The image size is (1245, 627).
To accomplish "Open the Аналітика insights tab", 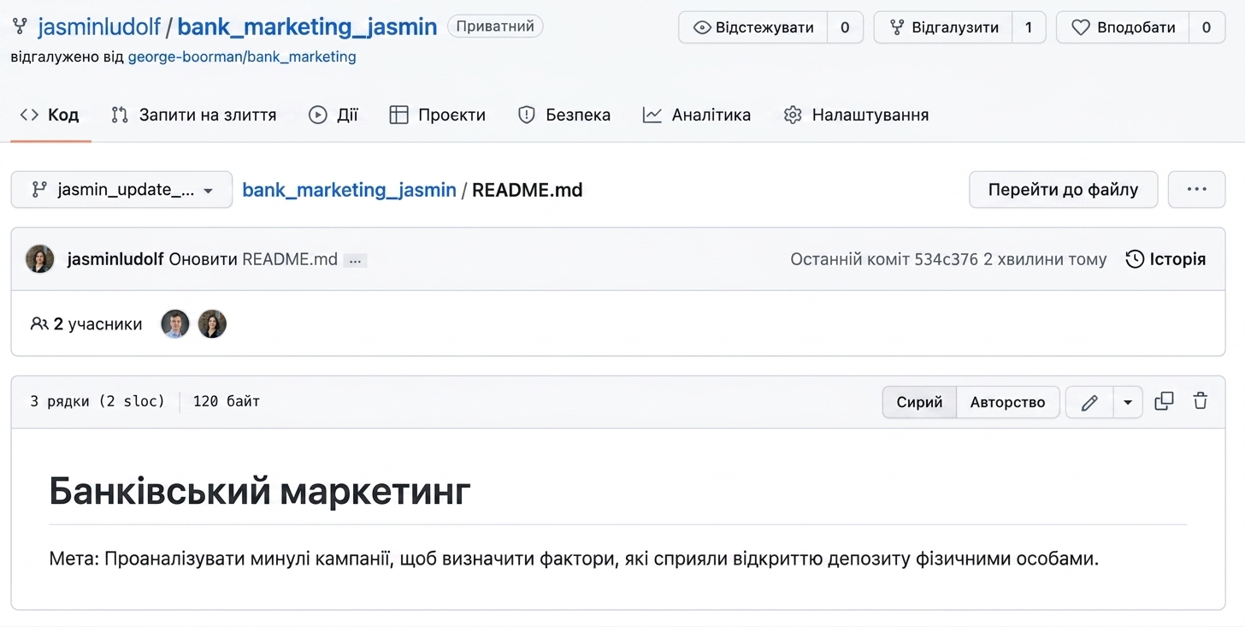I will [697, 115].
